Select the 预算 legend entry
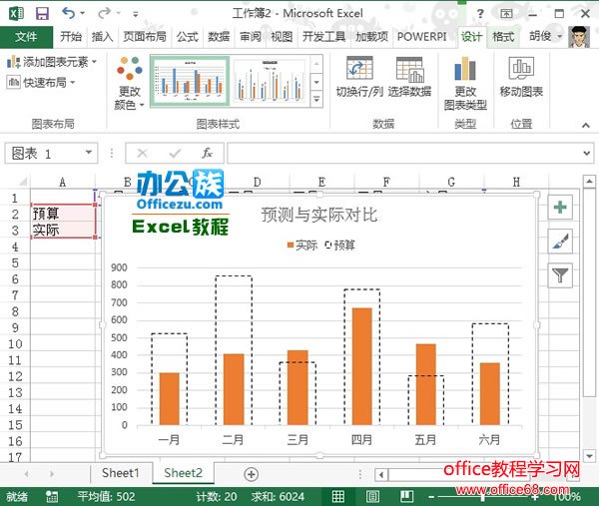The height and width of the screenshot is (506, 599). pyautogui.click(x=339, y=245)
